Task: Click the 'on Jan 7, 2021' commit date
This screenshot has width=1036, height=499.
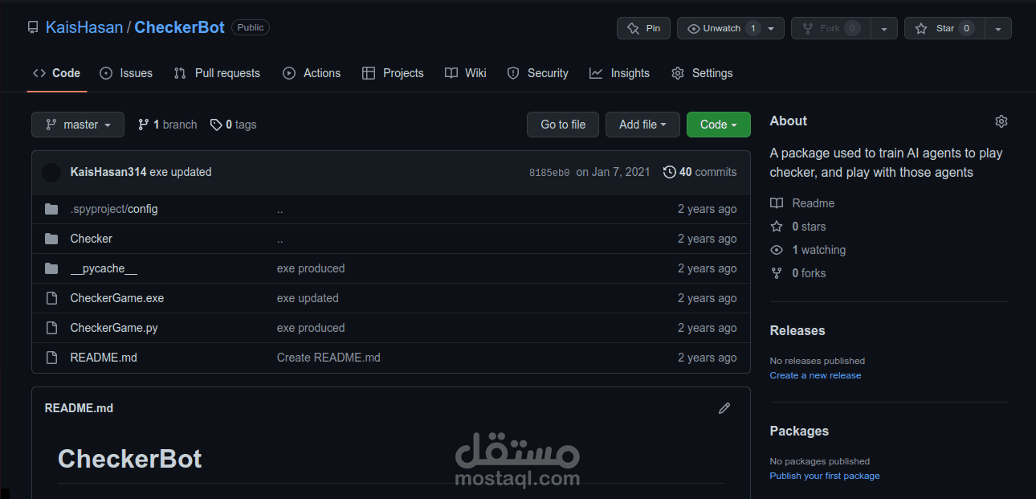Action: [613, 172]
